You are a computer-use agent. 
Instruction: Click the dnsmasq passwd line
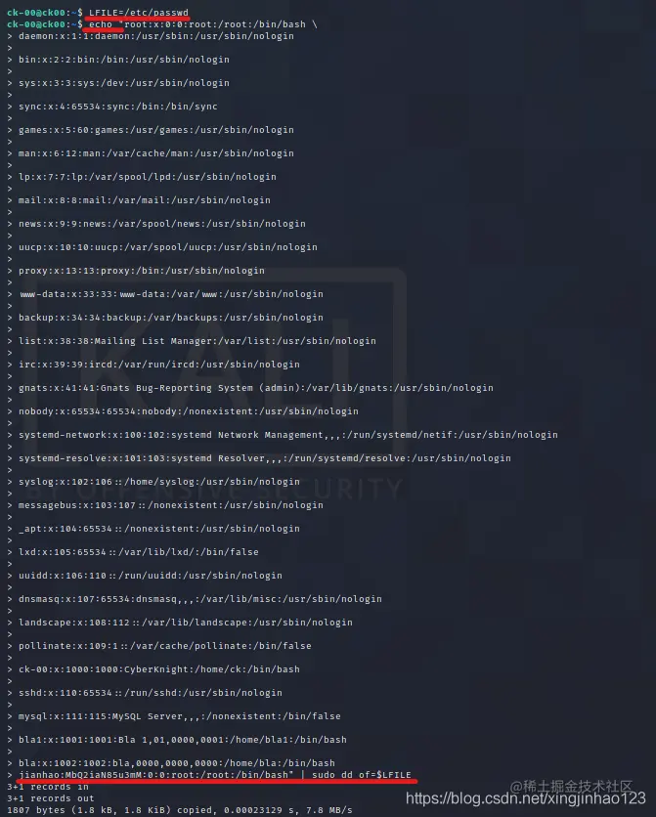200,599
